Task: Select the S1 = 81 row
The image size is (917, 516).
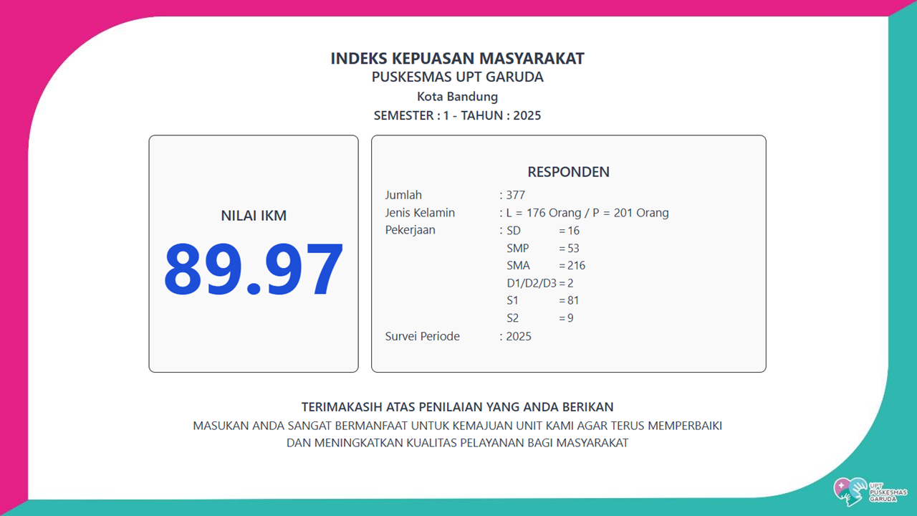Action: click(x=542, y=300)
